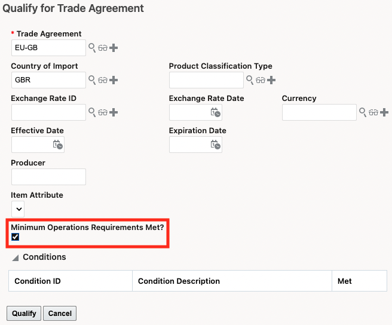Open Exchange Rate Date calendar picker

coord(216,112)
